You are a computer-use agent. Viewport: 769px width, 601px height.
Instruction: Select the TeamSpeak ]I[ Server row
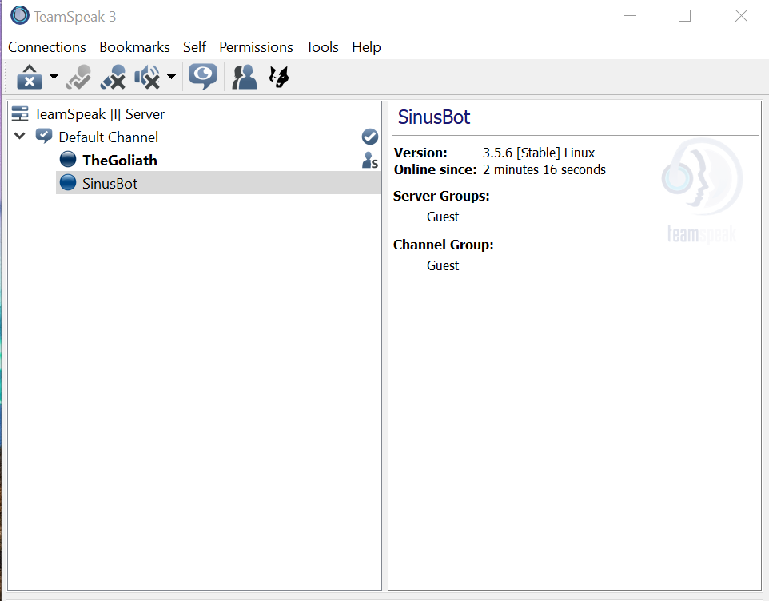point(195,113)
